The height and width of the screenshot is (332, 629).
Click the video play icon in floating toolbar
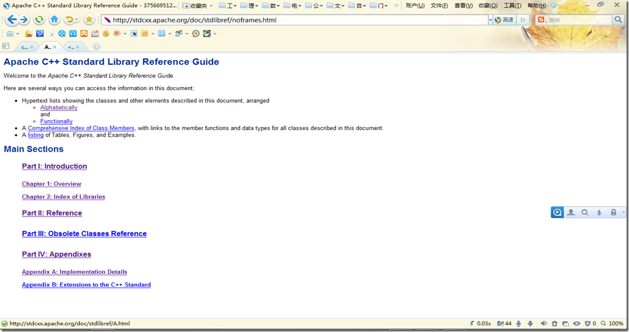[557, 213]
